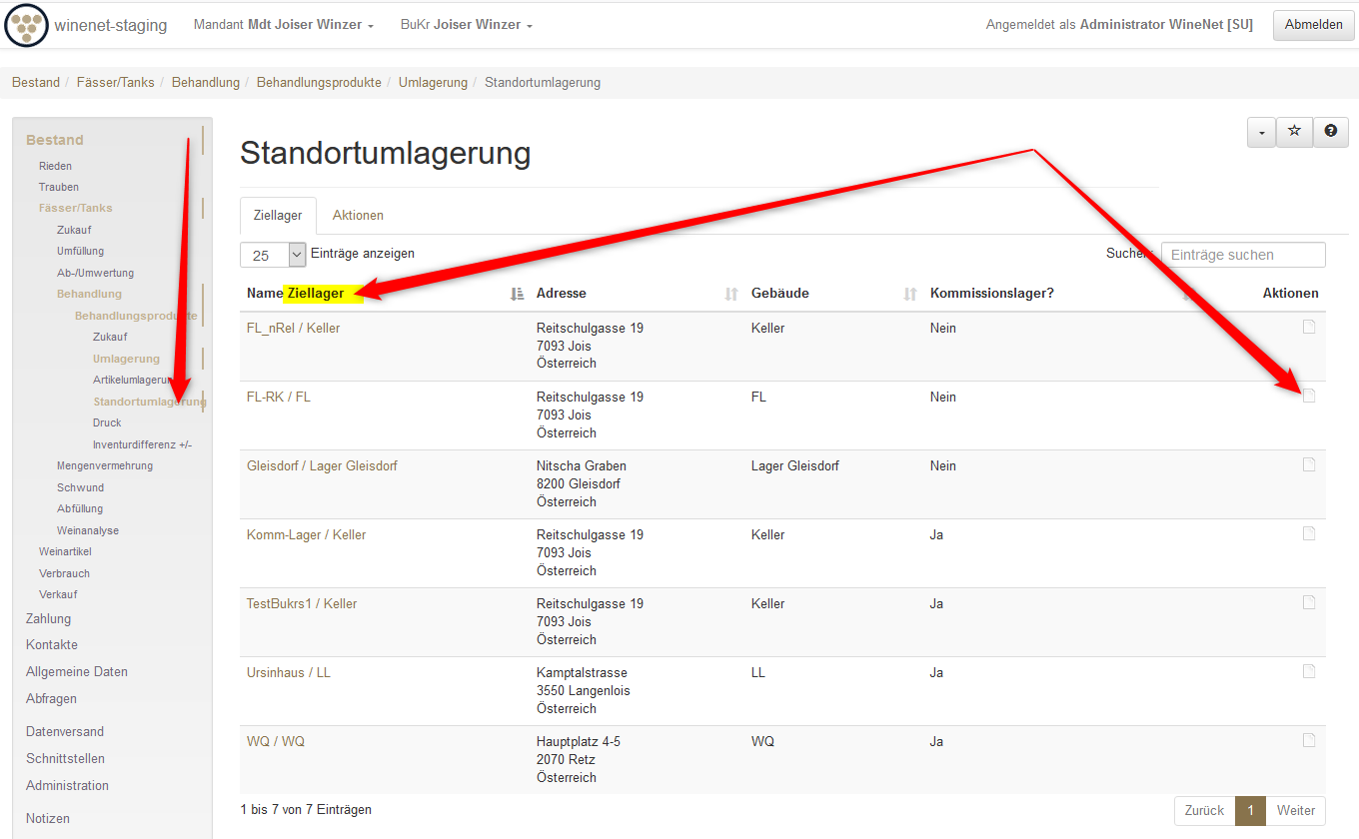Open the entries-per-page dropdown showing 25
1359x839 pixels.
273,255
